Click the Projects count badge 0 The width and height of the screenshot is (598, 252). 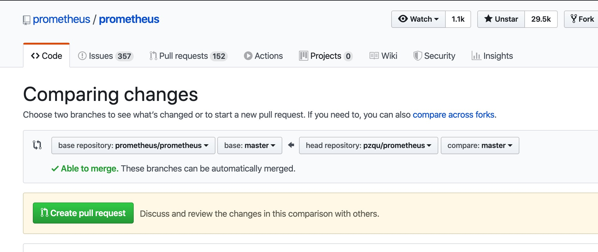point(348,56)
